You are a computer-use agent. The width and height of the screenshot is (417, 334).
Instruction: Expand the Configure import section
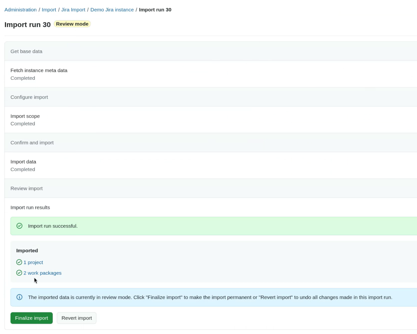click(x=29, y=97)
